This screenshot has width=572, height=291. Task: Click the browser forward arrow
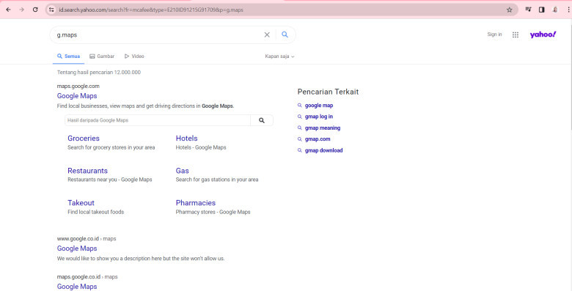tap(21, 10)
